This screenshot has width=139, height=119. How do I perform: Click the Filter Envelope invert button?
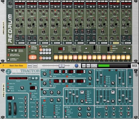[113, 92]
